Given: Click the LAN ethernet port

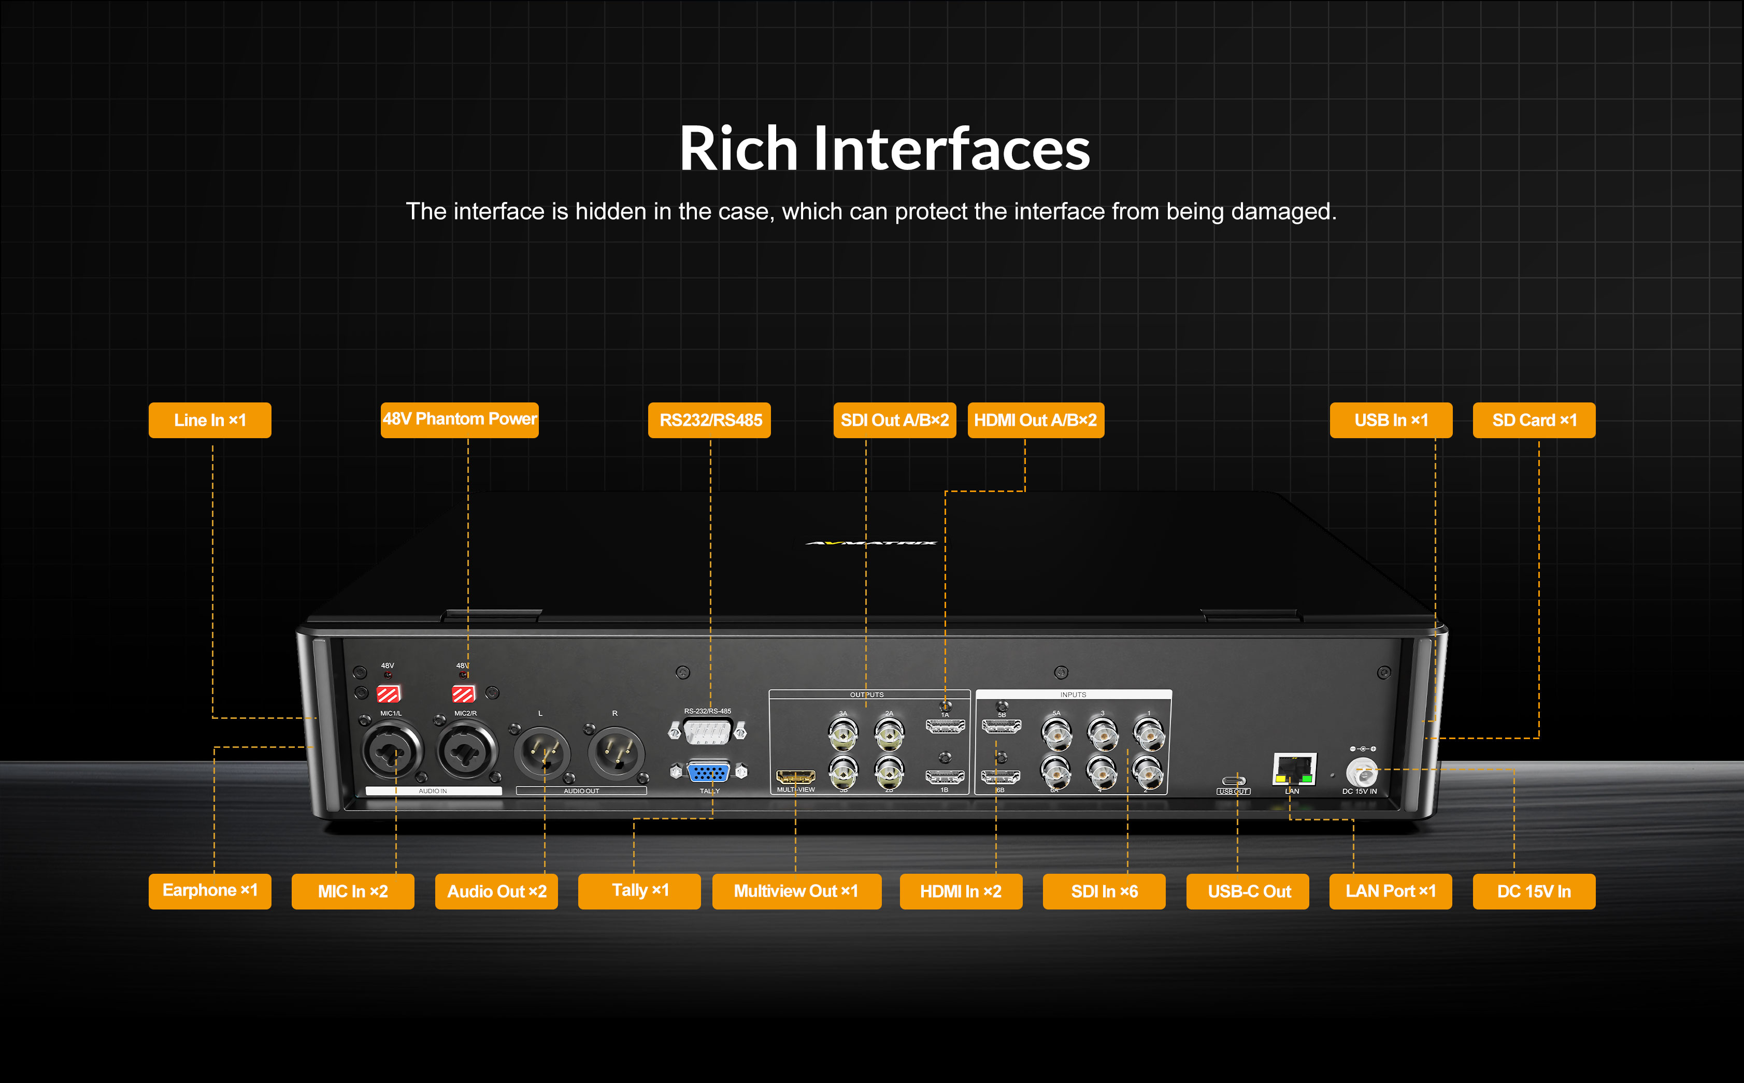Looking at the screenshot, I should coord(1294,770).
